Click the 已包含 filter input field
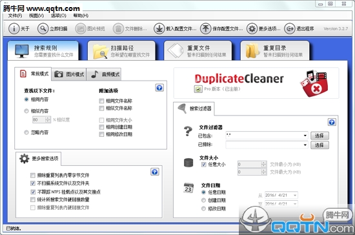Image resolution: width=355 pixels, height=235 pixels. (x=267, y=136)
